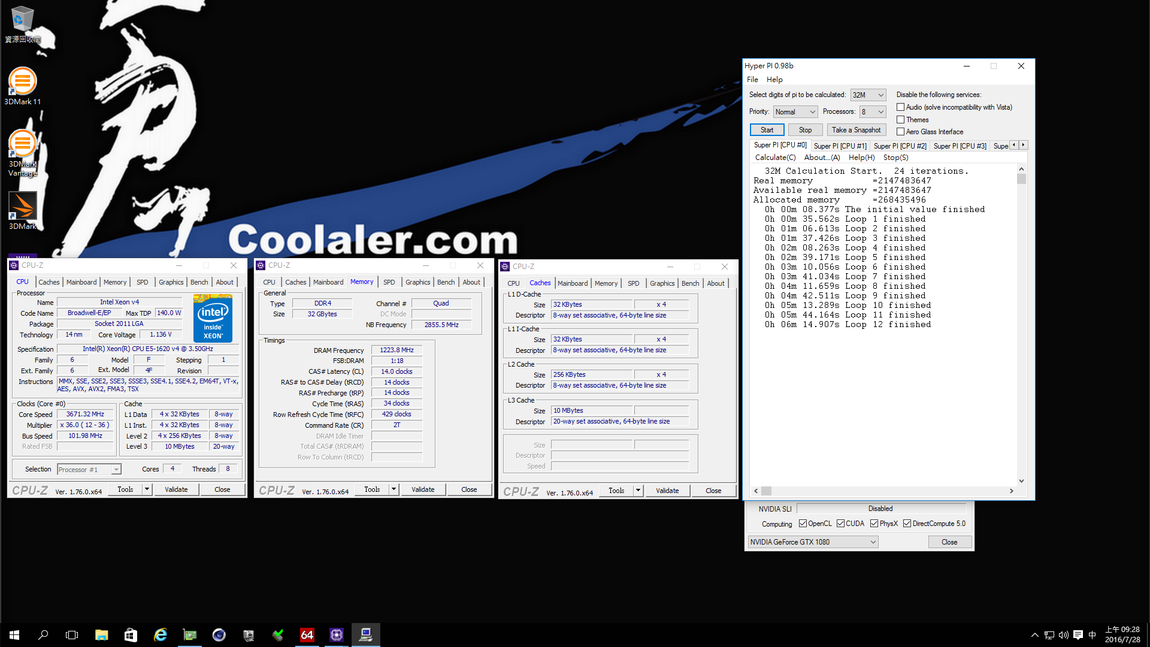
Task: Toggle the DirectCompute 5.0 checkbox
Action: (907, 524)
